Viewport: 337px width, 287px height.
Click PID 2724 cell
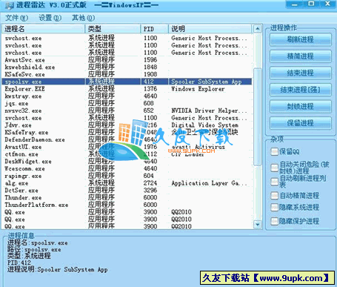[x=150, y=183]
